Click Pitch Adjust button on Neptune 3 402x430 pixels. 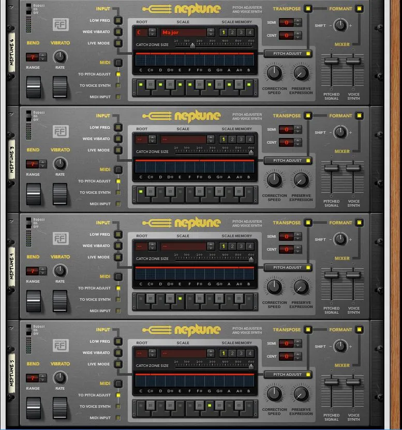[x=288, y=160]
